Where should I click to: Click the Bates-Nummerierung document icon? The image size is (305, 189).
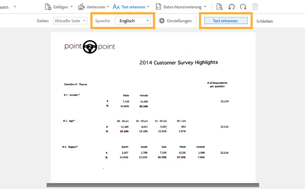(158, 7)
